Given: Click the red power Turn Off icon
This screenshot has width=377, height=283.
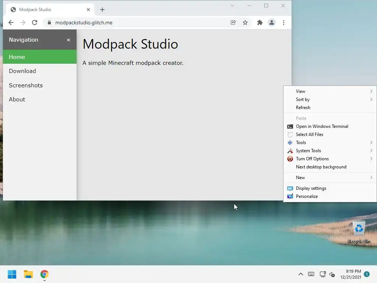Looking at the screenshot, I should point(290,159).
